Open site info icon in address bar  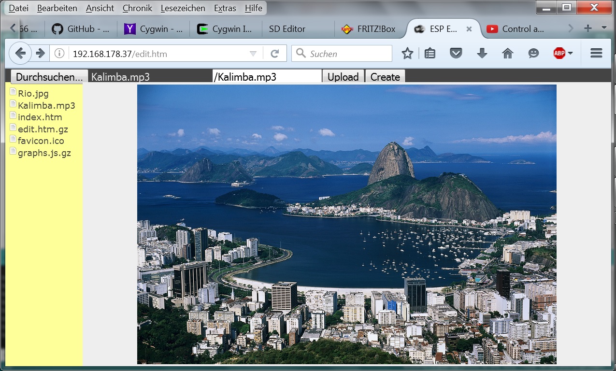click(59, 53)
